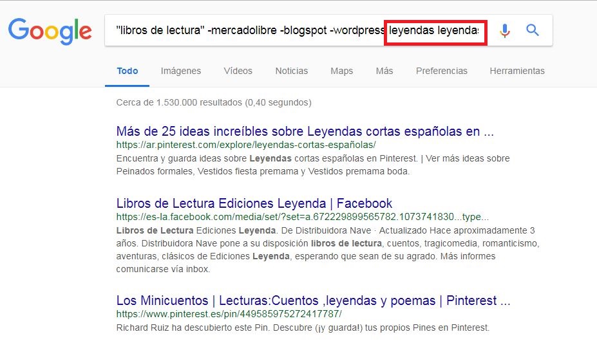Click the Google logo
This screenshot has width=597, height=341.
point(50,30)
